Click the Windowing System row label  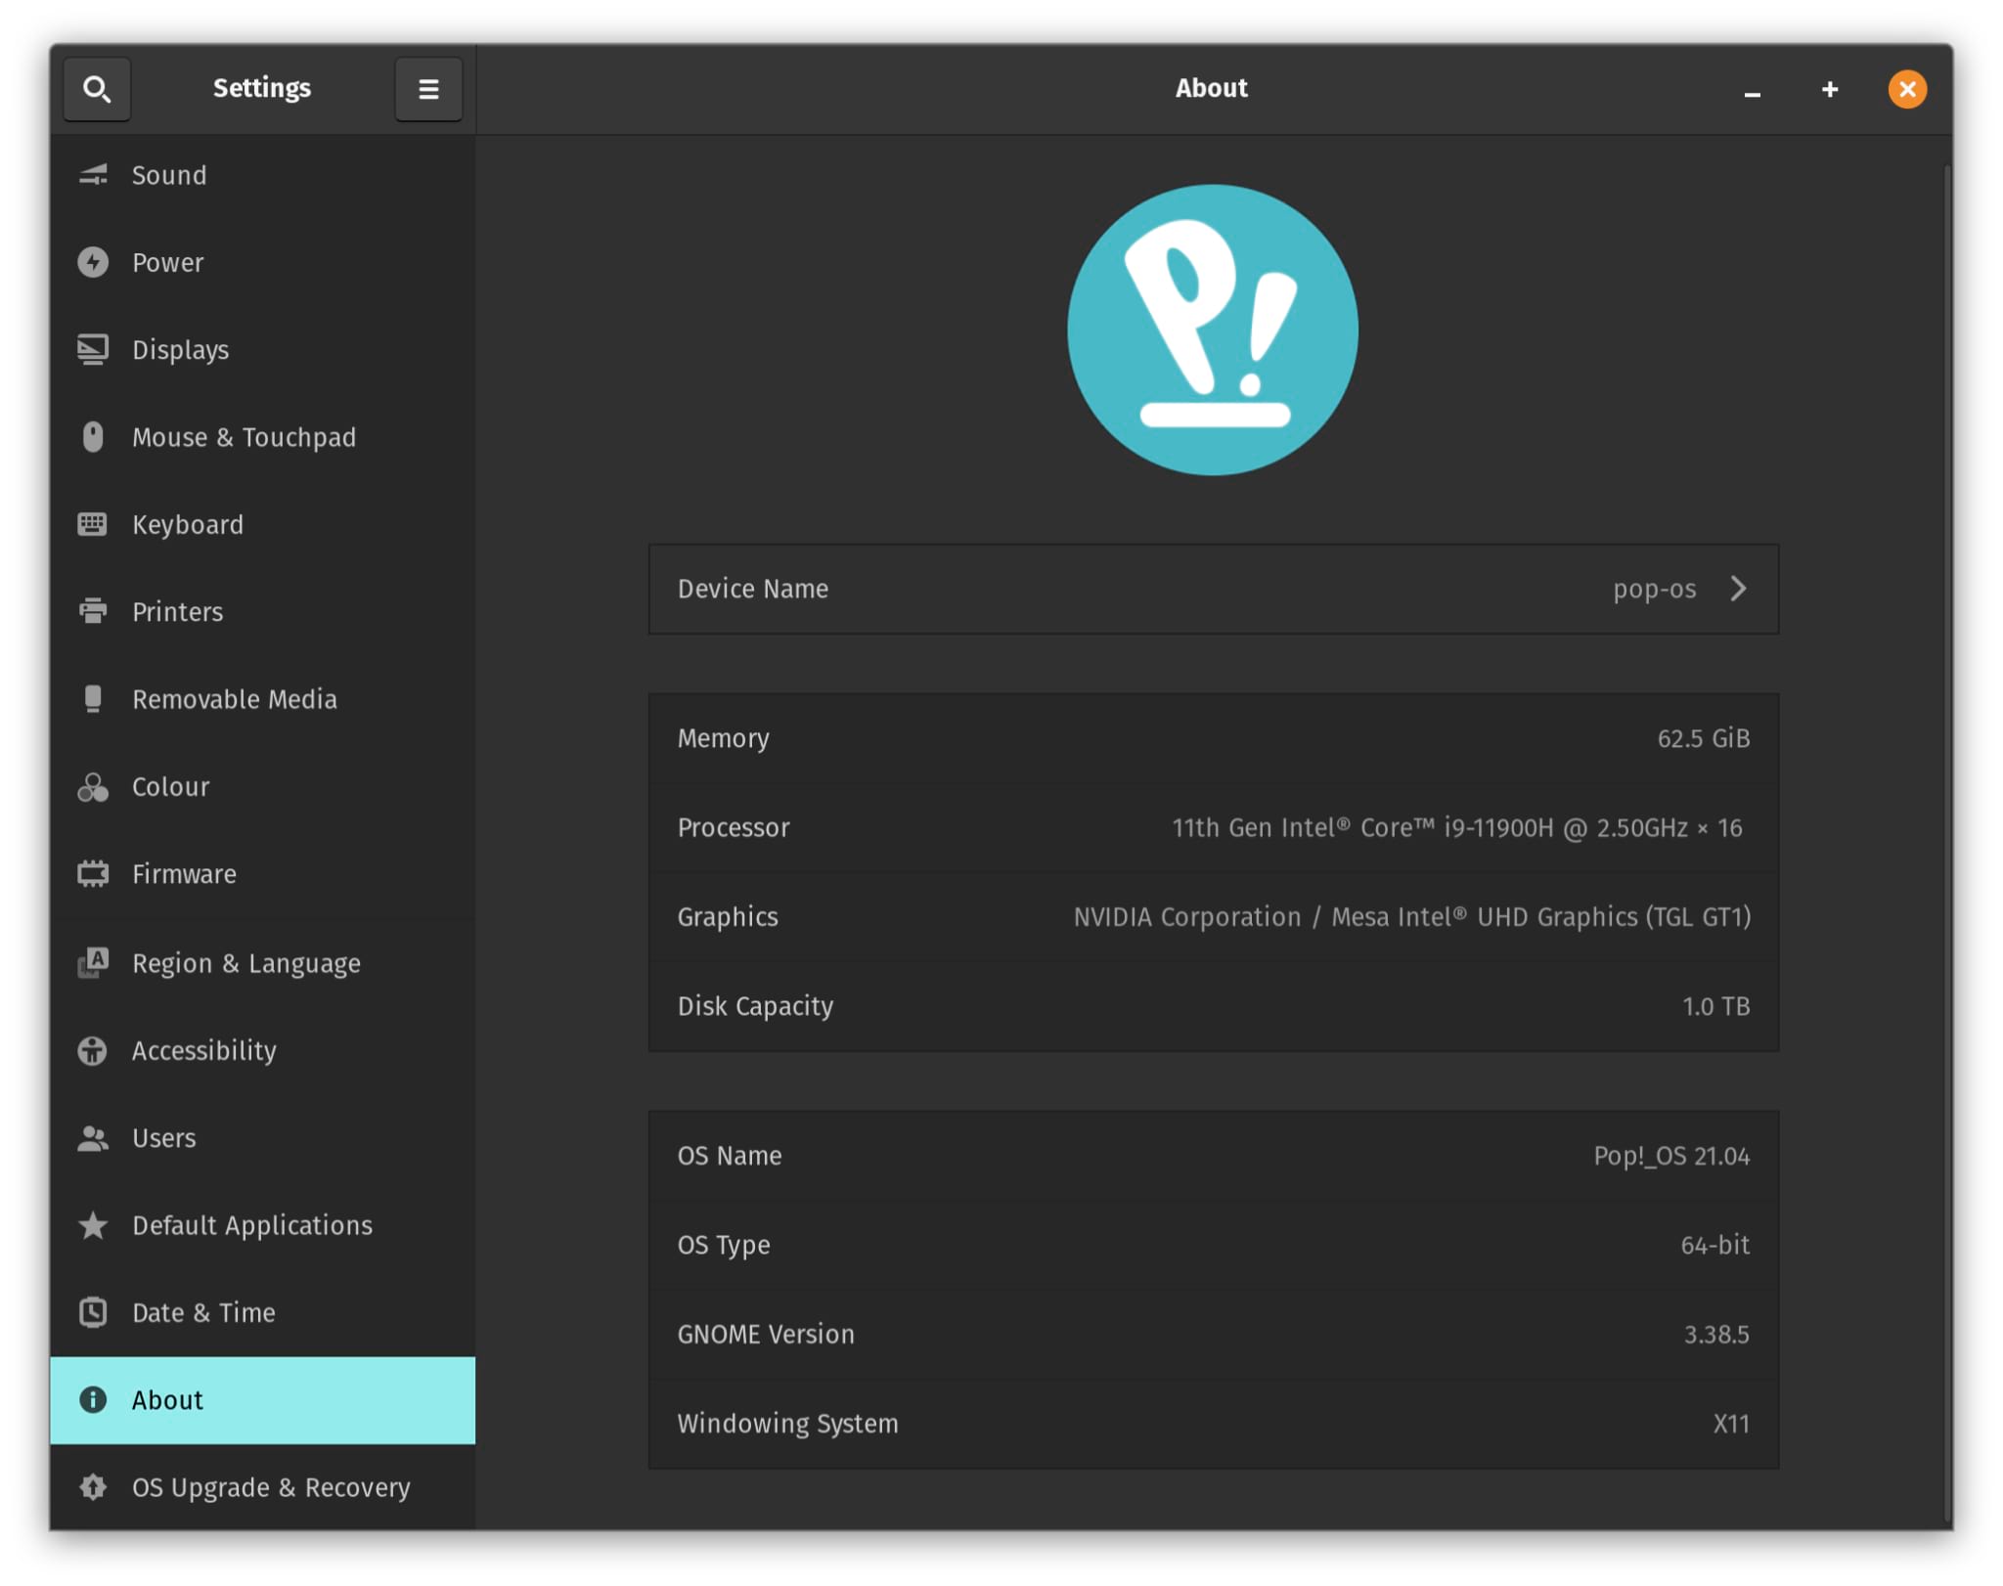(787, 1423)
